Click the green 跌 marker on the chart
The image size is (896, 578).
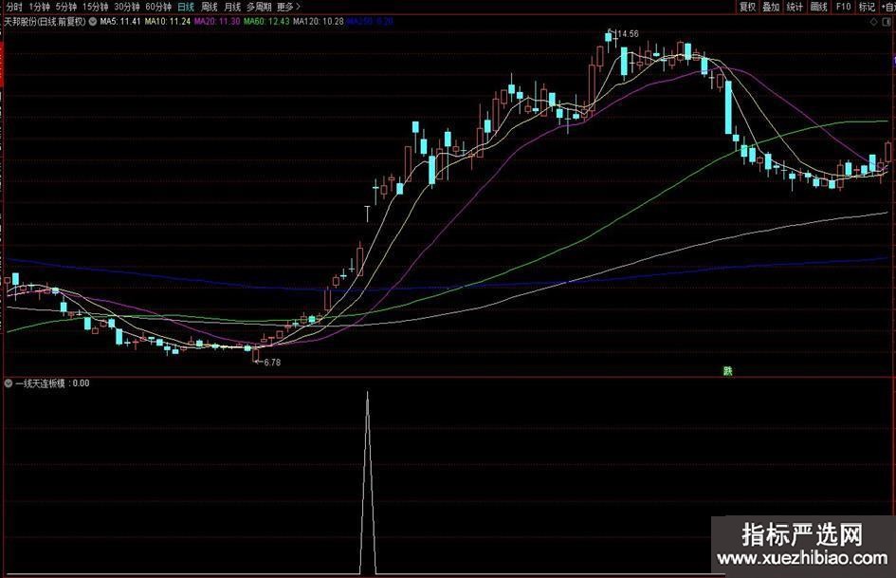[727, 371]
